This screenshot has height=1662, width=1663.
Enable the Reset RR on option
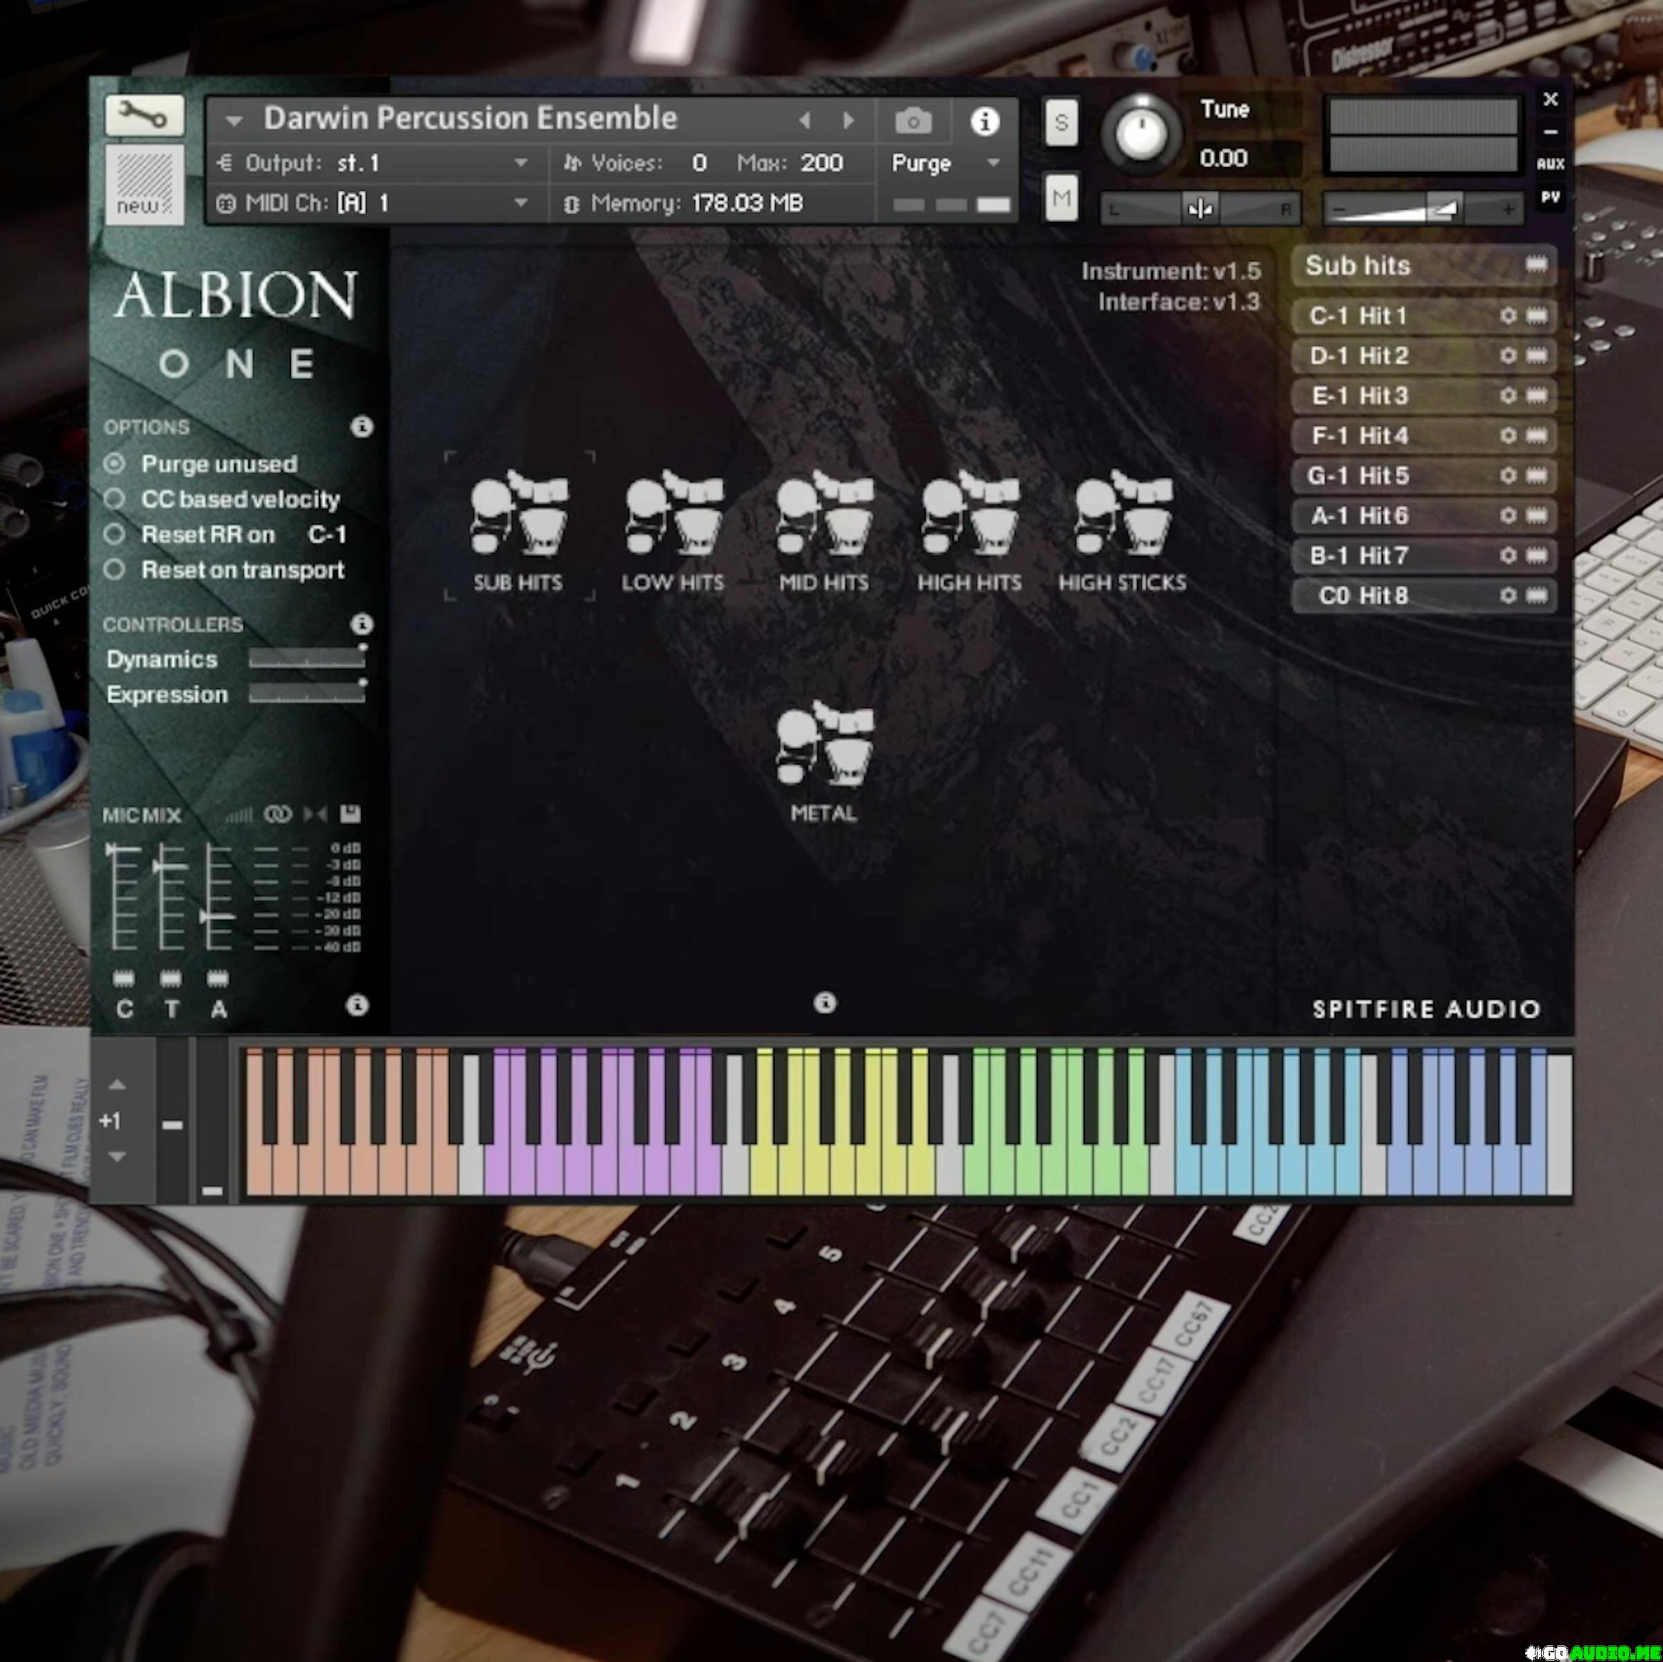click(114, 534)
